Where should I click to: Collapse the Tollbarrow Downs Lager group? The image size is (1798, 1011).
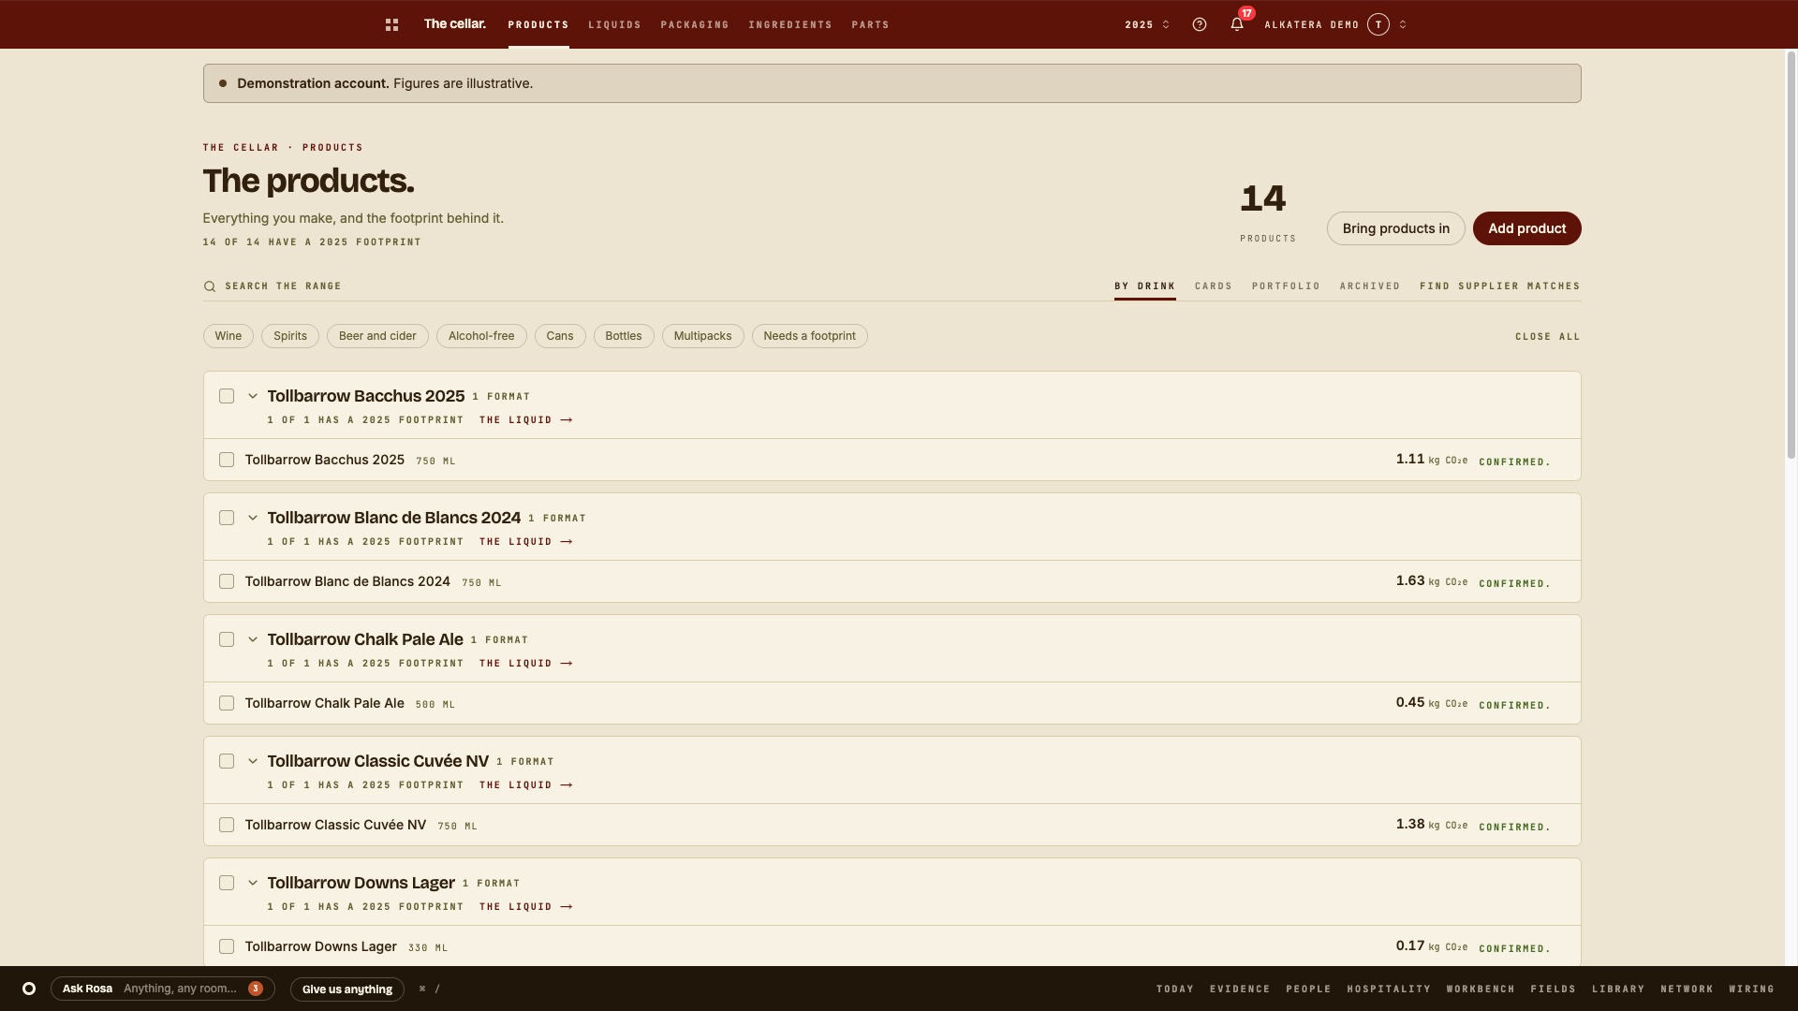[253, 883]
